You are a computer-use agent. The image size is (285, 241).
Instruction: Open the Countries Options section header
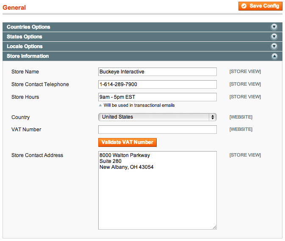click(x=142, y=27)
